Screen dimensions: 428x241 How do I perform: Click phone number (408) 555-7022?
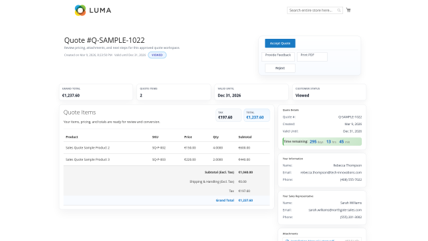pos(351,180)
